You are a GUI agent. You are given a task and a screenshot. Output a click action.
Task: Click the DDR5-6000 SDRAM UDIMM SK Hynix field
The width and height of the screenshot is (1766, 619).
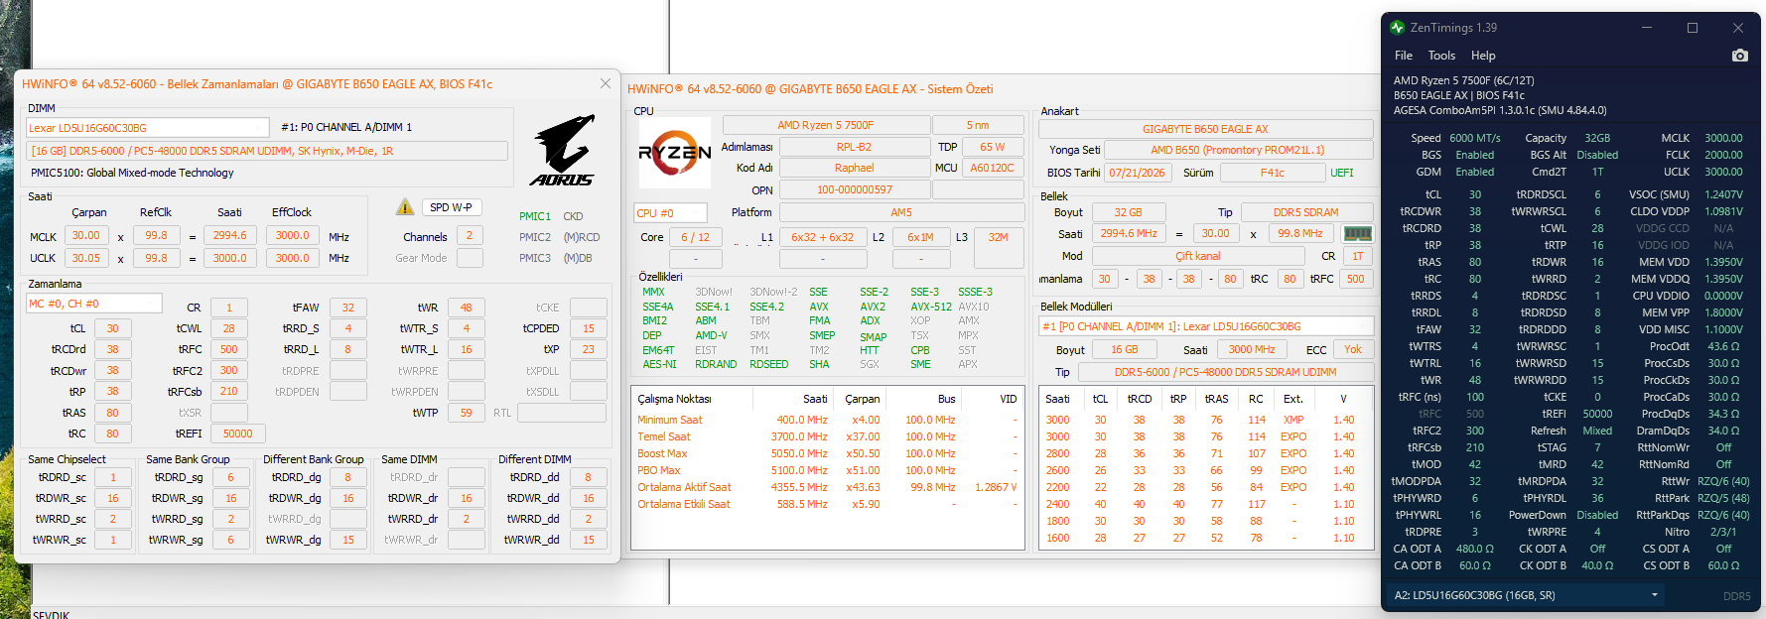(267, 151)
